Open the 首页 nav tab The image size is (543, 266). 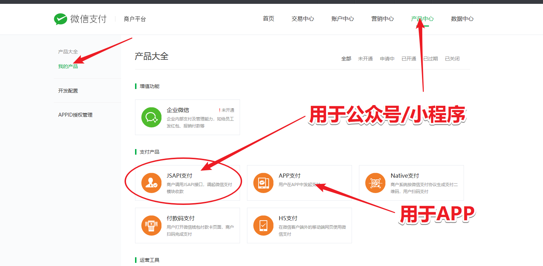[268, 19]
